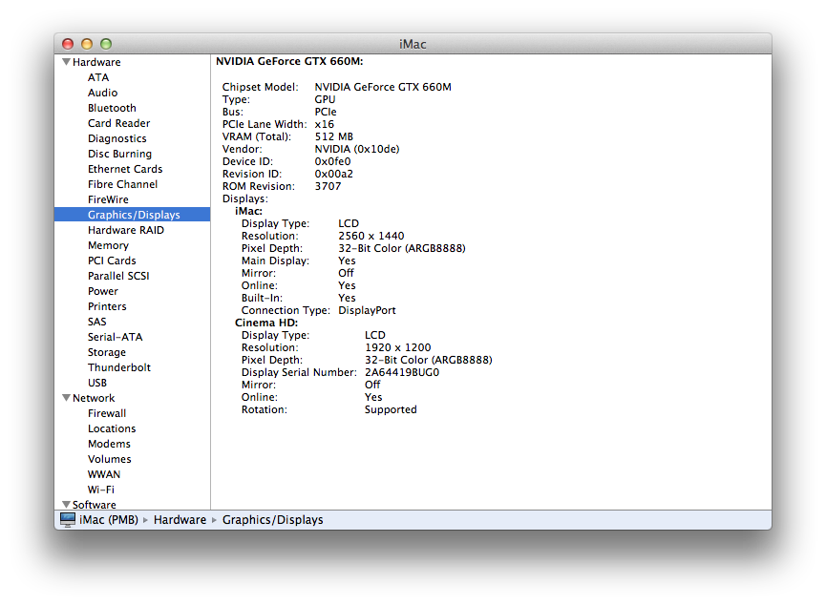Close the iMac window with red button
This screenshot has height=605, width=826.
pos(68,44)
